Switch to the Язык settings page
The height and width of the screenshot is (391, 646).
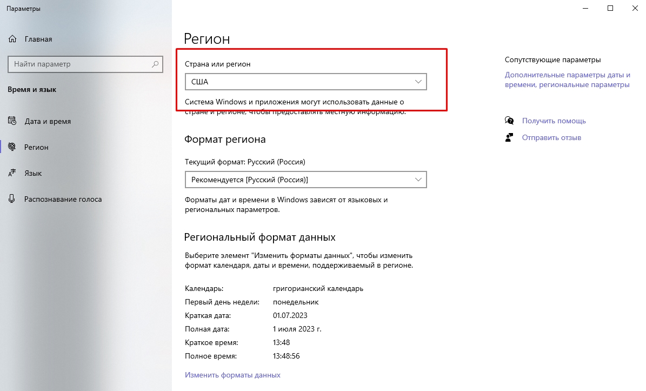coord(33,173)
